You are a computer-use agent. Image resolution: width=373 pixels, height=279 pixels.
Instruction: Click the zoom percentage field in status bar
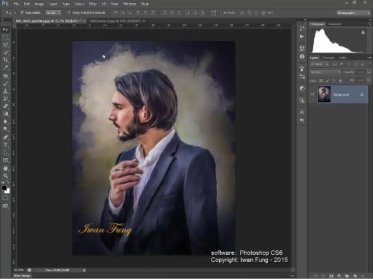pos(19,270)
